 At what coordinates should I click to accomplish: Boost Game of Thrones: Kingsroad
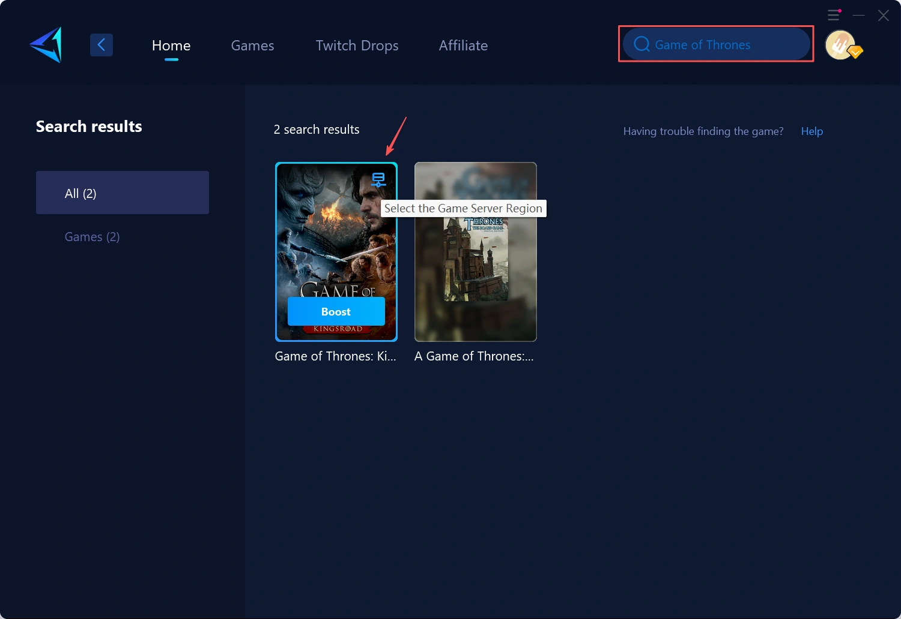click(x=336, y=311)
